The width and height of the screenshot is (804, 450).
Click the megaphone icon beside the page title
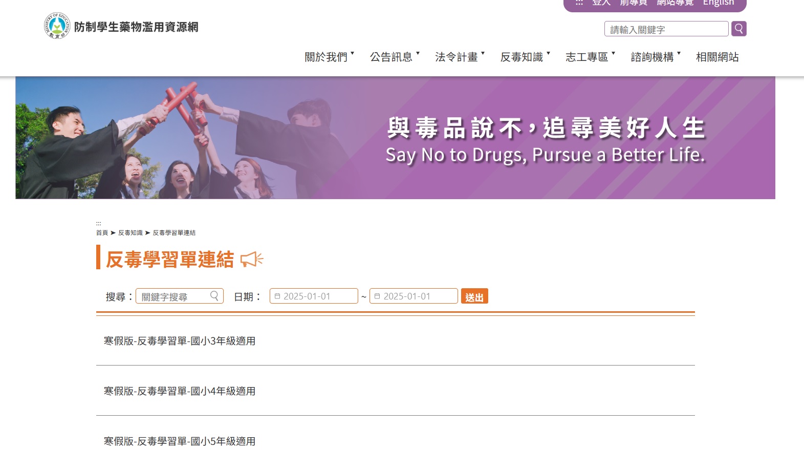[x=252, y=260]
